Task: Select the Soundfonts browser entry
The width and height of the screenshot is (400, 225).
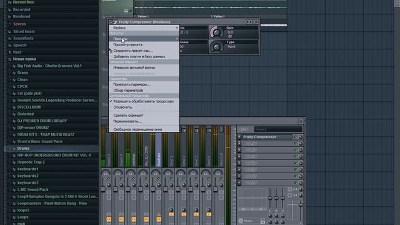Action: tap(23, 39)
